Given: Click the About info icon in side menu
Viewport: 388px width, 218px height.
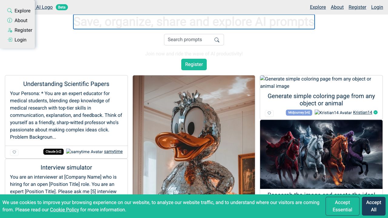Looking at the screenshot, I should 10,20.
